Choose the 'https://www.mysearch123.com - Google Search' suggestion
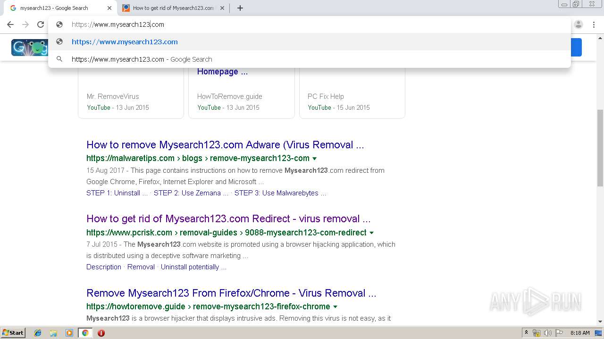604x339 pixels. 309,59
